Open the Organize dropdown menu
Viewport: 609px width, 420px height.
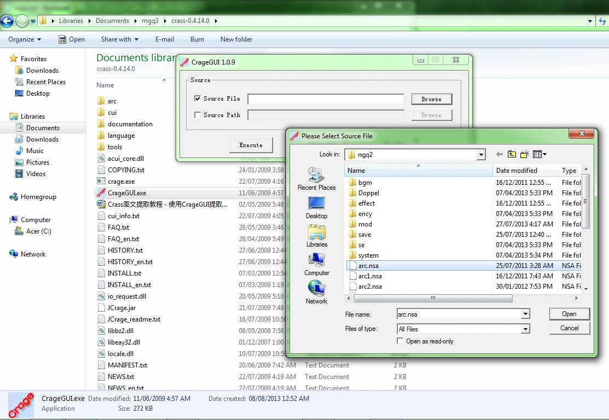25,39
